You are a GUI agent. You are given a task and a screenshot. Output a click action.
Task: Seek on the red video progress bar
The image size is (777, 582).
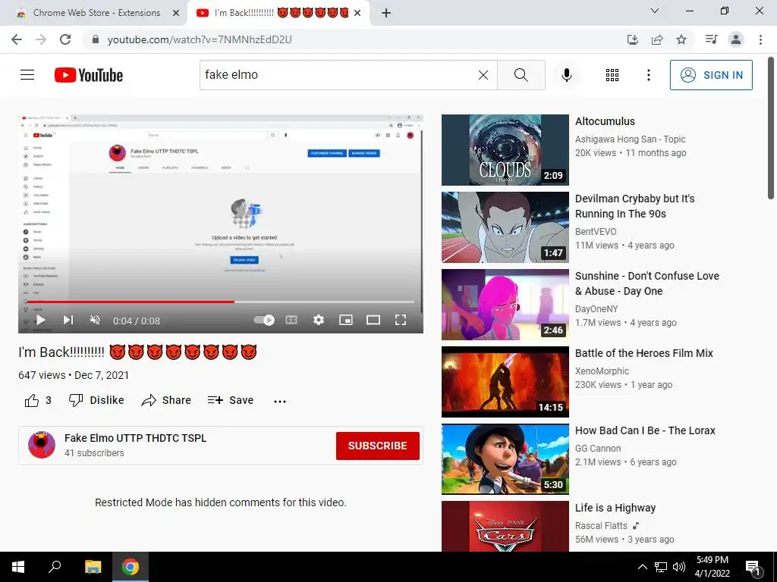pyautogui.click(x=221, y=302)
